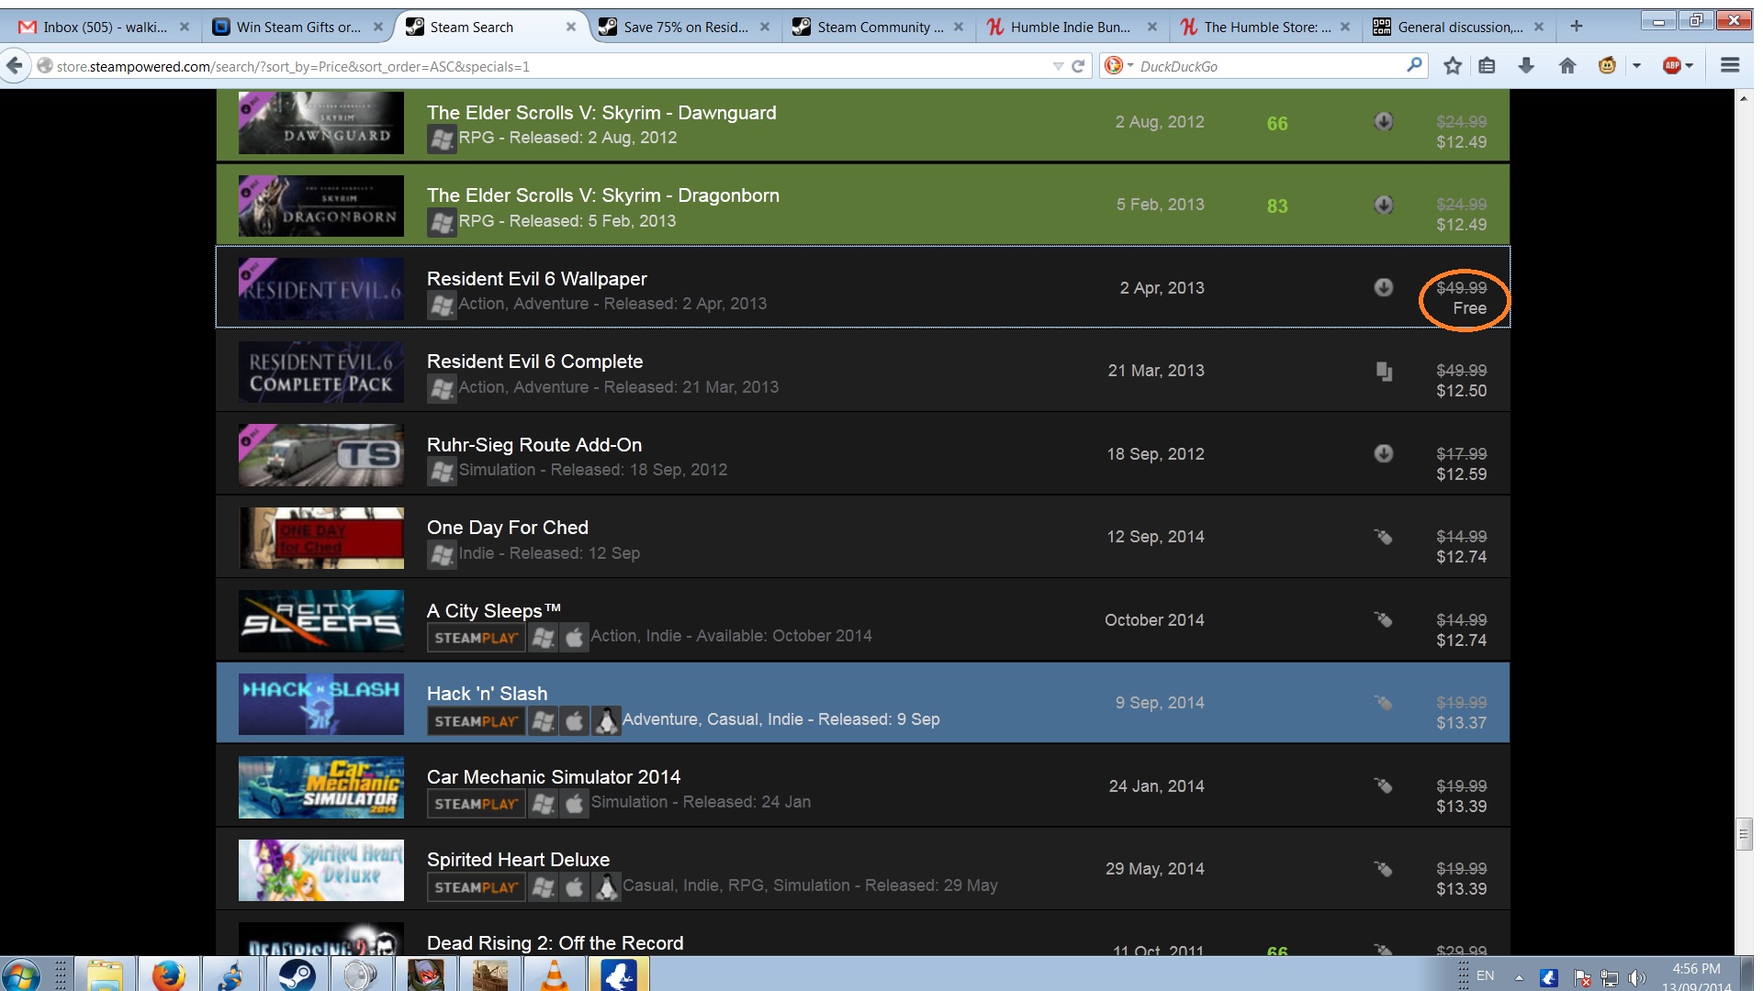Close the Inbox Gmail tab
The width and height of the screenshot is (1763, 991).
coord(184,27)
